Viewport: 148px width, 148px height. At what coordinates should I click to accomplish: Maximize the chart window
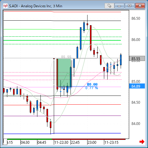(129, 6)
